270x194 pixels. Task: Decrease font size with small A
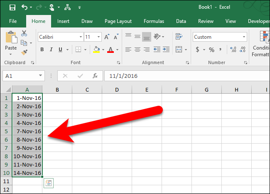[116, 37]
